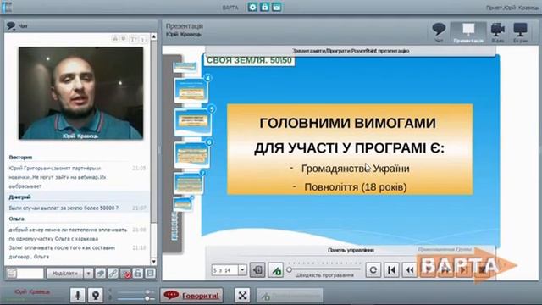Select slide thumbnail number 6
The image size is (542, 305).
[192, 154]
